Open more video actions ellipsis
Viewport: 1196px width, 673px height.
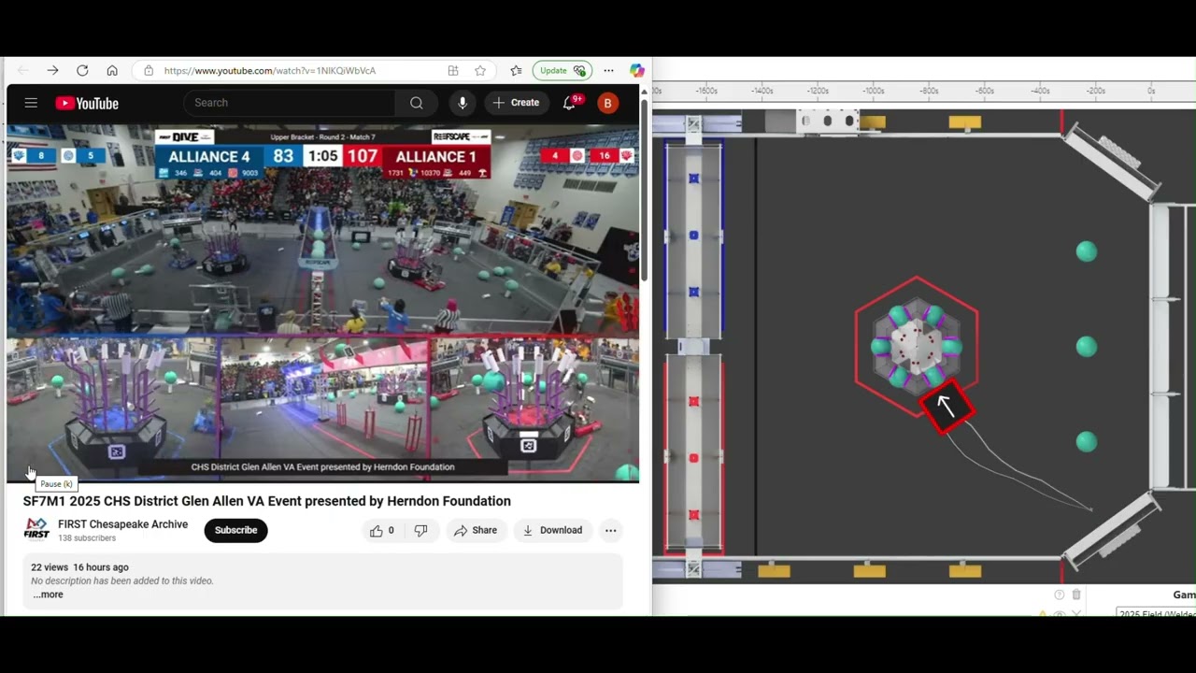pos(610,530)
